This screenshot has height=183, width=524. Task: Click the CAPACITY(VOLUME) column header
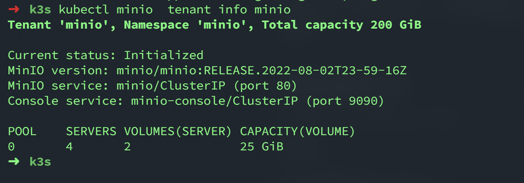[297, 132]
